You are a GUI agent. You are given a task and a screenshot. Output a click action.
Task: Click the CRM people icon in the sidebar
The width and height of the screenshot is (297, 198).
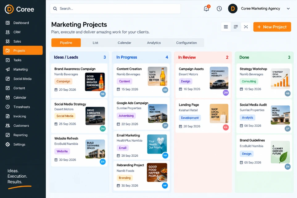(8, 32)
